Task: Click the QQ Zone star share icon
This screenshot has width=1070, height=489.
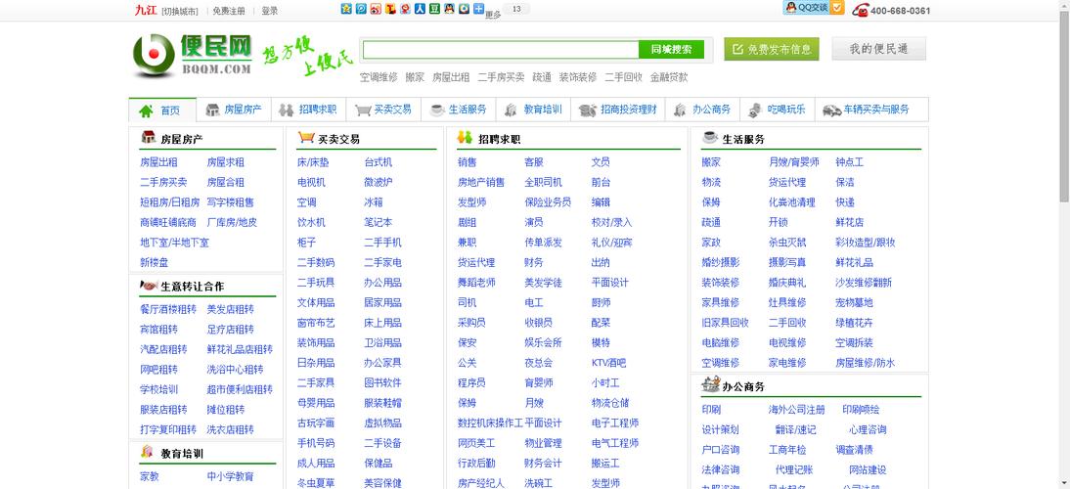Action: 346,9
